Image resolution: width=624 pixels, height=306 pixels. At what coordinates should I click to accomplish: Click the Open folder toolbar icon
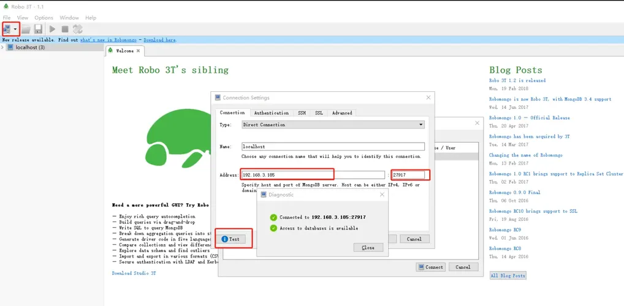26,29
